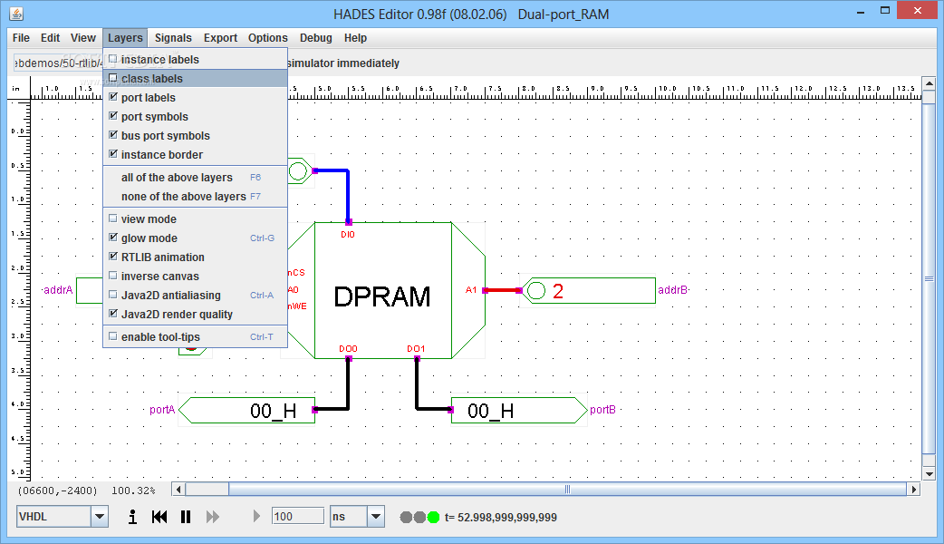Pause the running simulation

pyautogui.click(x=186, y=517)
